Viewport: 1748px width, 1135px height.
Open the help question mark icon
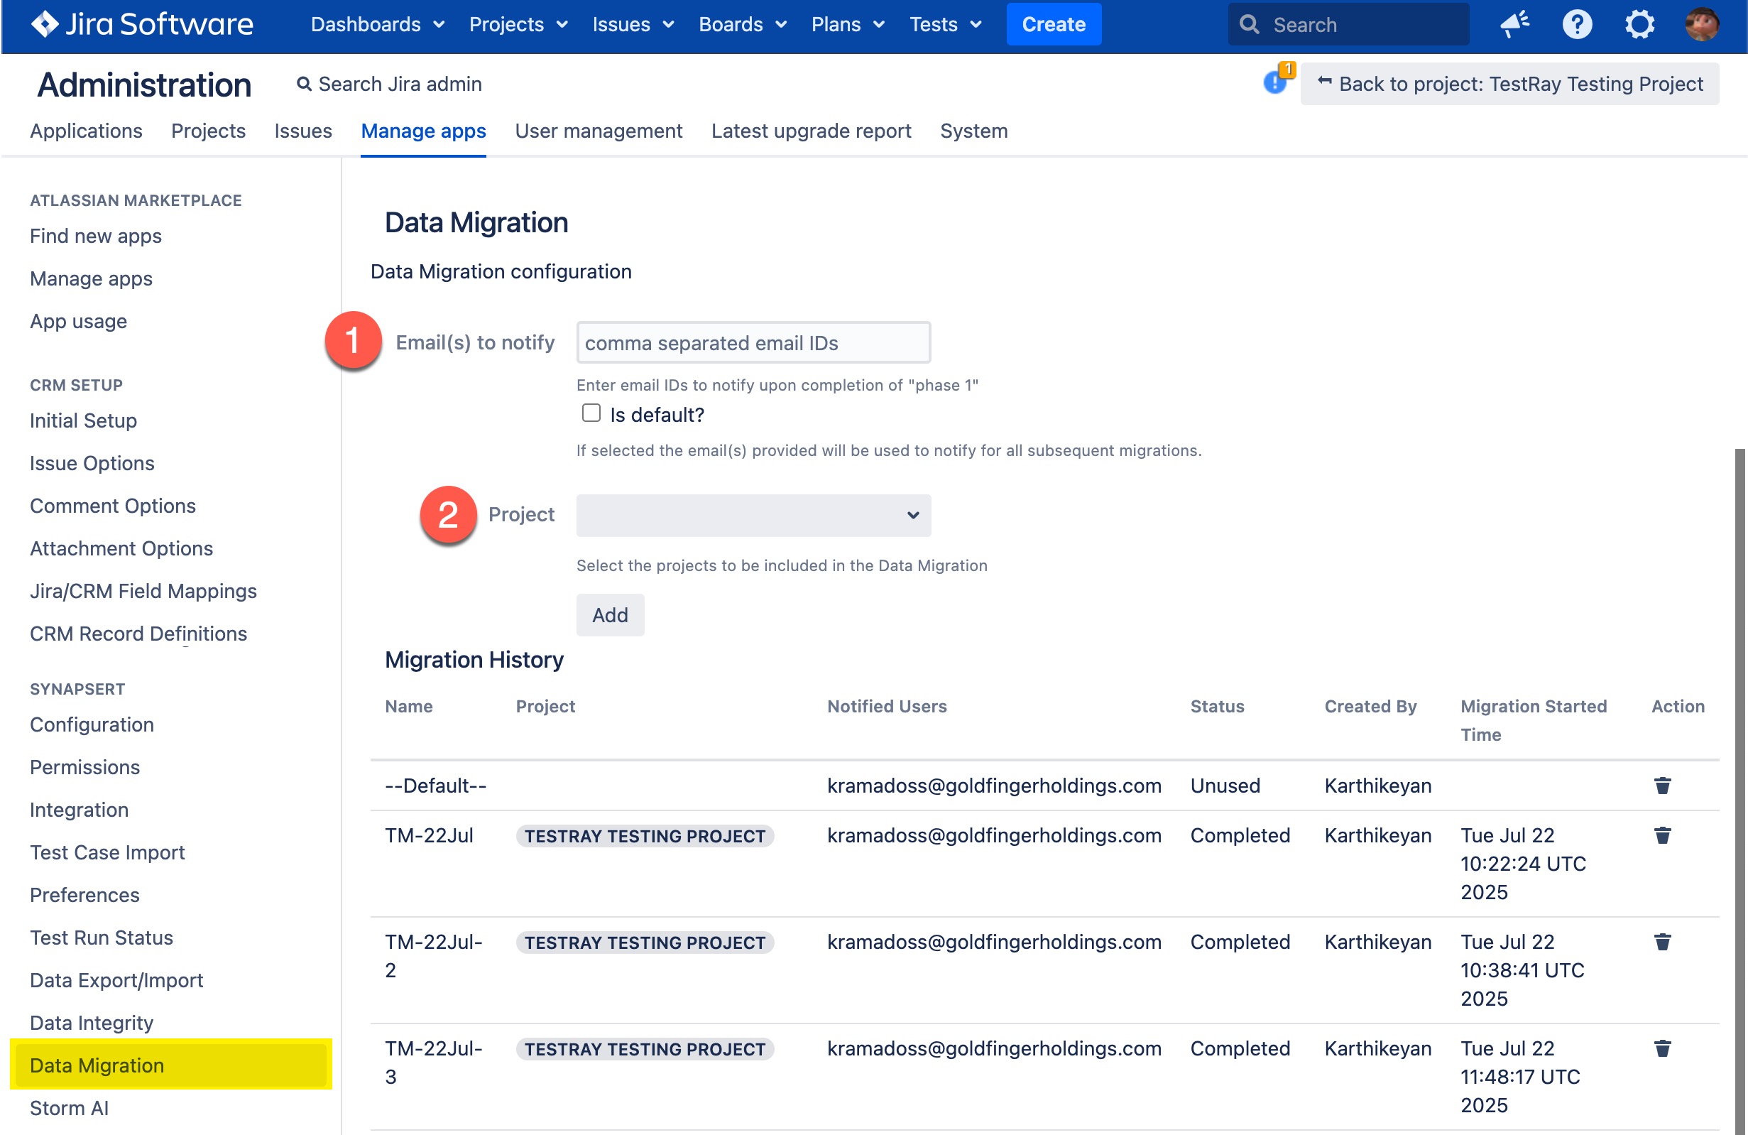1576,24
